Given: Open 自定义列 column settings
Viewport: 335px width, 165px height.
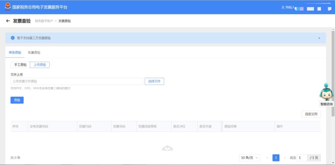Looking at the screenshot, I should point(311,114).
